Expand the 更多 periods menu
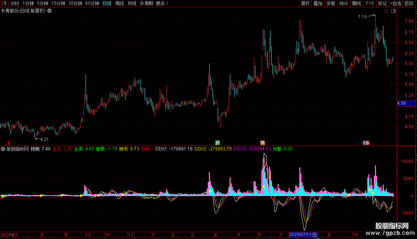Screen dimensions: 417x239 [x=162, y=3]
